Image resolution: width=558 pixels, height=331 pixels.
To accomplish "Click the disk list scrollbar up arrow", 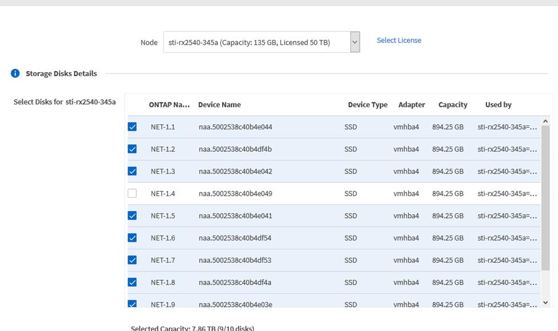I will point(545,121).
